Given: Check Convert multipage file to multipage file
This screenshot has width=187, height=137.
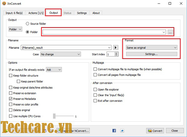Looking at the screenshot, I should point(95,69).
